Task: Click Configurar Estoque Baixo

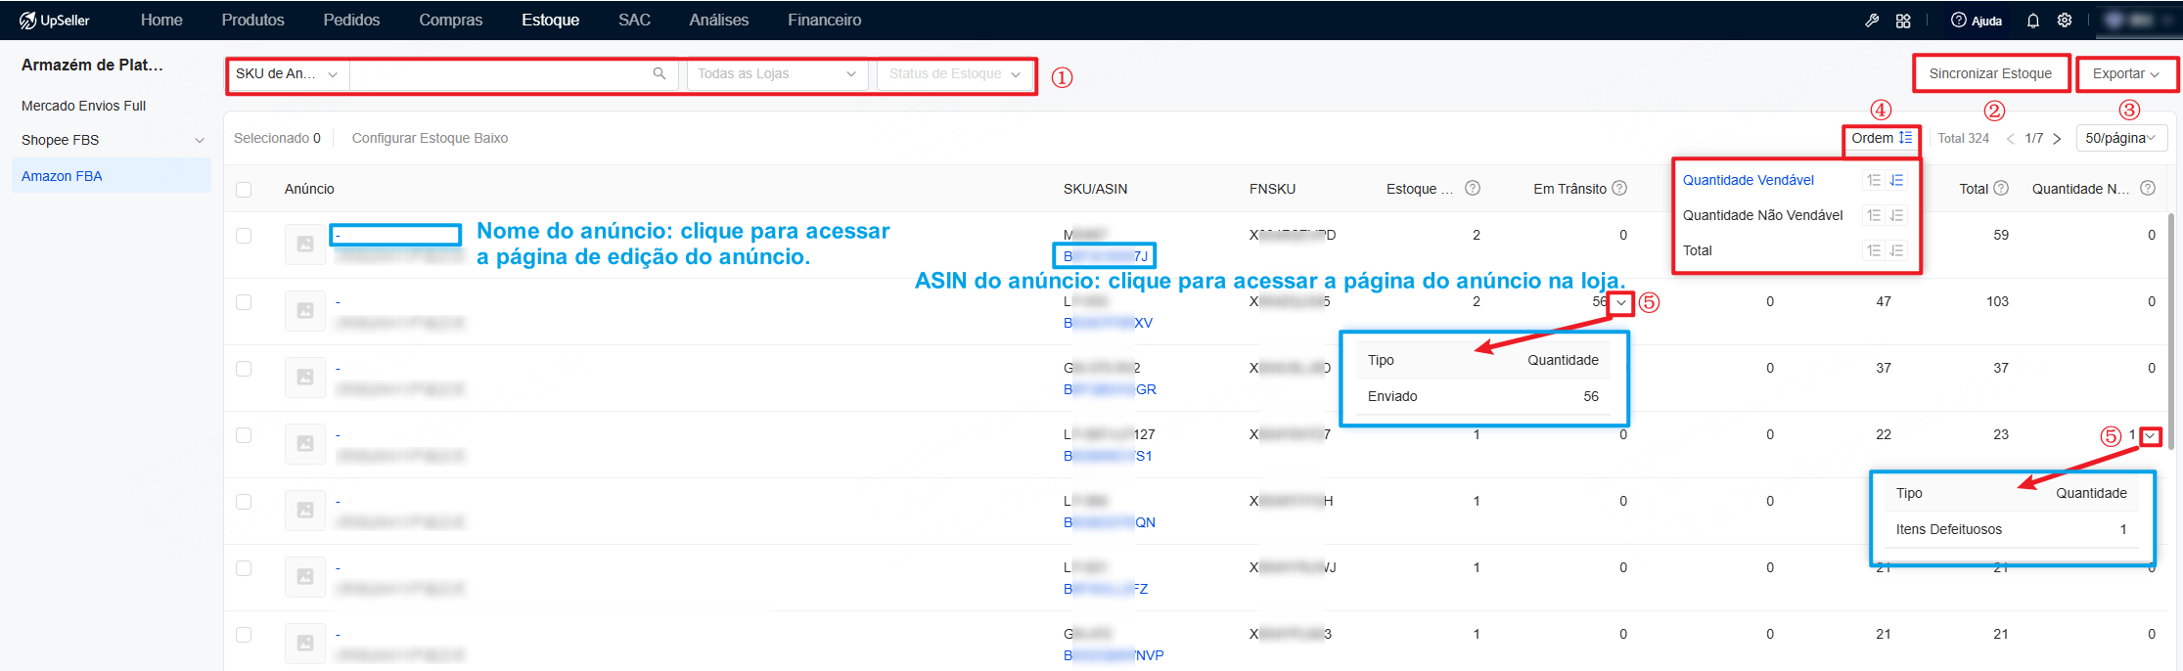Action: [430, 138]
